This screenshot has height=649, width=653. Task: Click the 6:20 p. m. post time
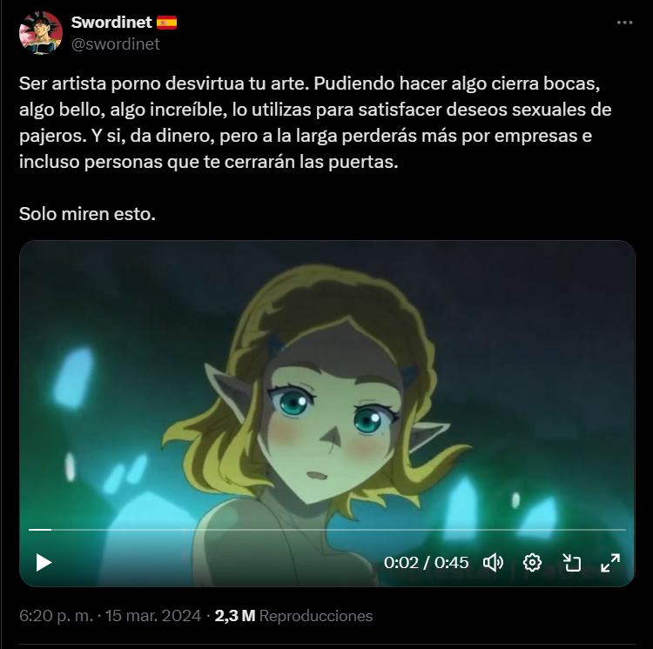[x=57, y=616]
